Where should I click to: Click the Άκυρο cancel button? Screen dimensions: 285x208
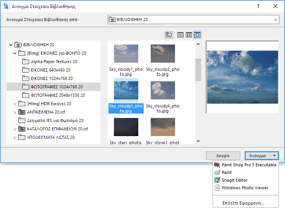coord(223,156)
